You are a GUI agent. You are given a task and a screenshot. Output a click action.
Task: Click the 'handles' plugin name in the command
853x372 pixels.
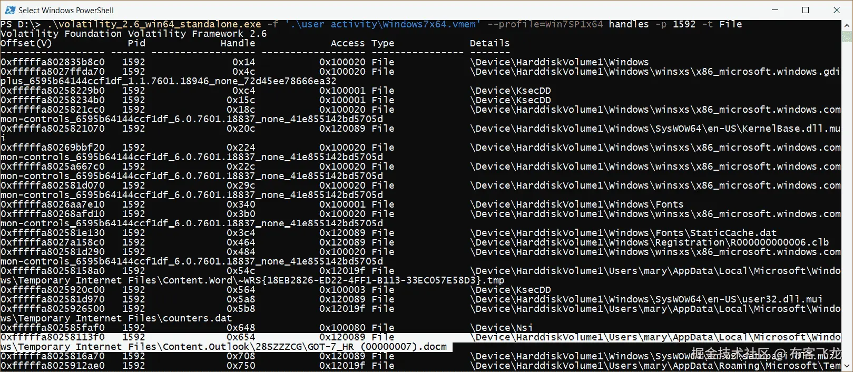tap(629, 24)
